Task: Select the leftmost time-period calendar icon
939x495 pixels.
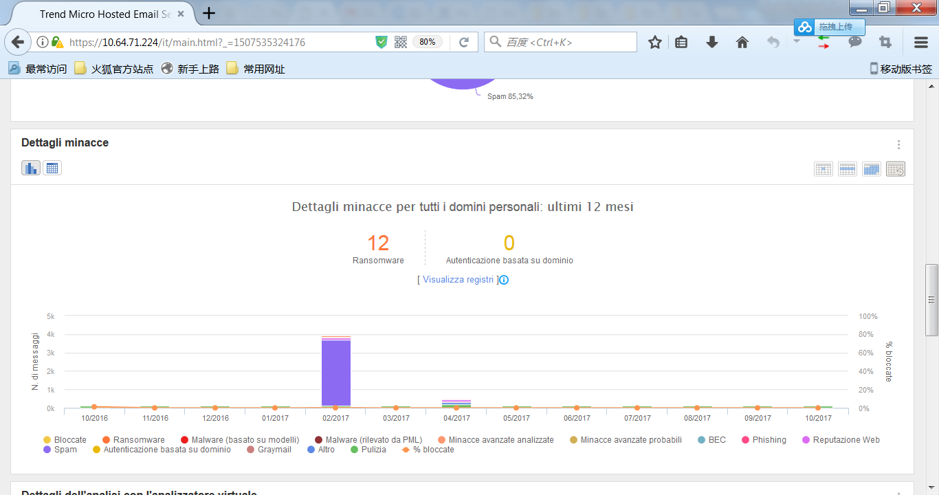Action: (x=823, y=168)
